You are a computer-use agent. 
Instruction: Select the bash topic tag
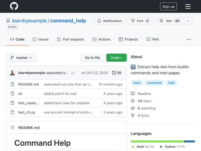coord(137,83)
